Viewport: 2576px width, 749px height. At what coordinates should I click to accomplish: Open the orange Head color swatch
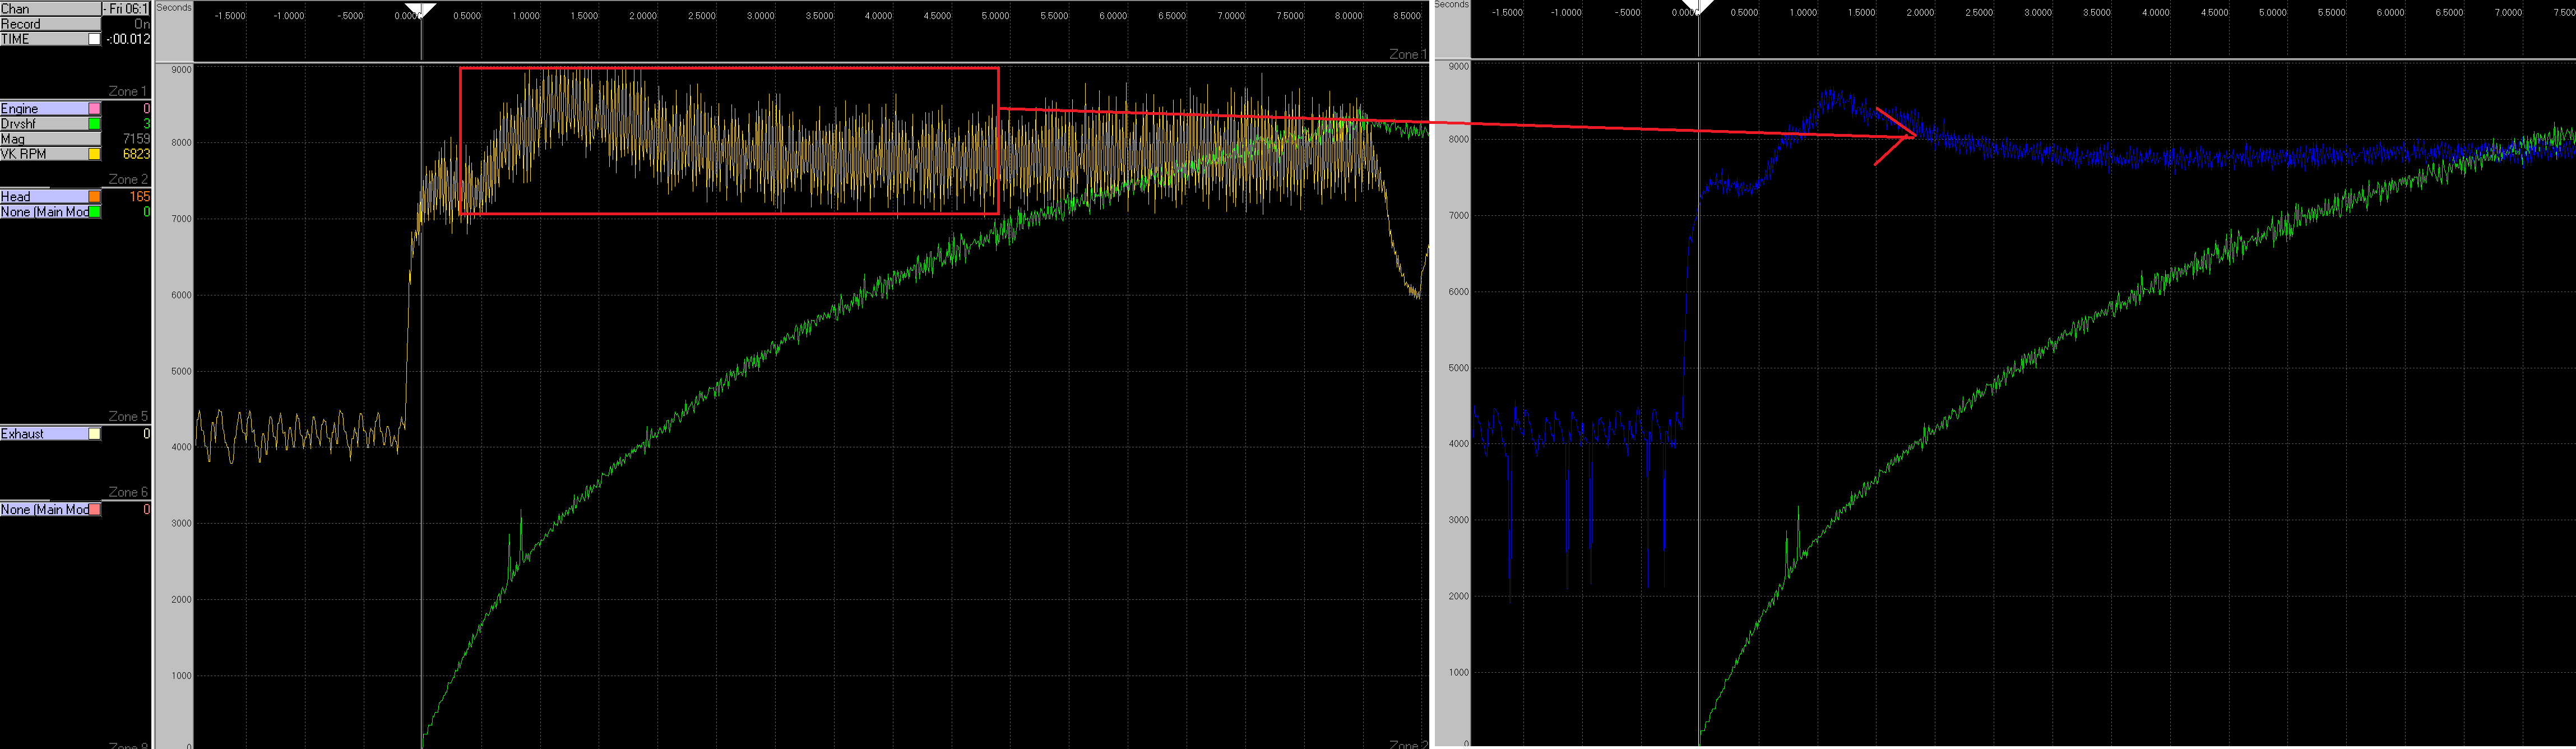pos(95,197)
